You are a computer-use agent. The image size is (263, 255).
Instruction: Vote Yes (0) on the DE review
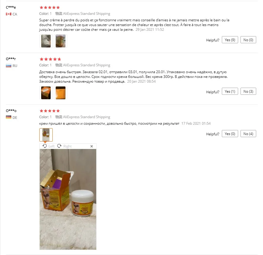coord(230,134)
